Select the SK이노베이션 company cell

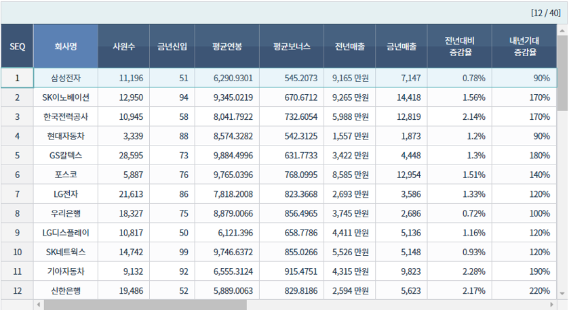66,97
